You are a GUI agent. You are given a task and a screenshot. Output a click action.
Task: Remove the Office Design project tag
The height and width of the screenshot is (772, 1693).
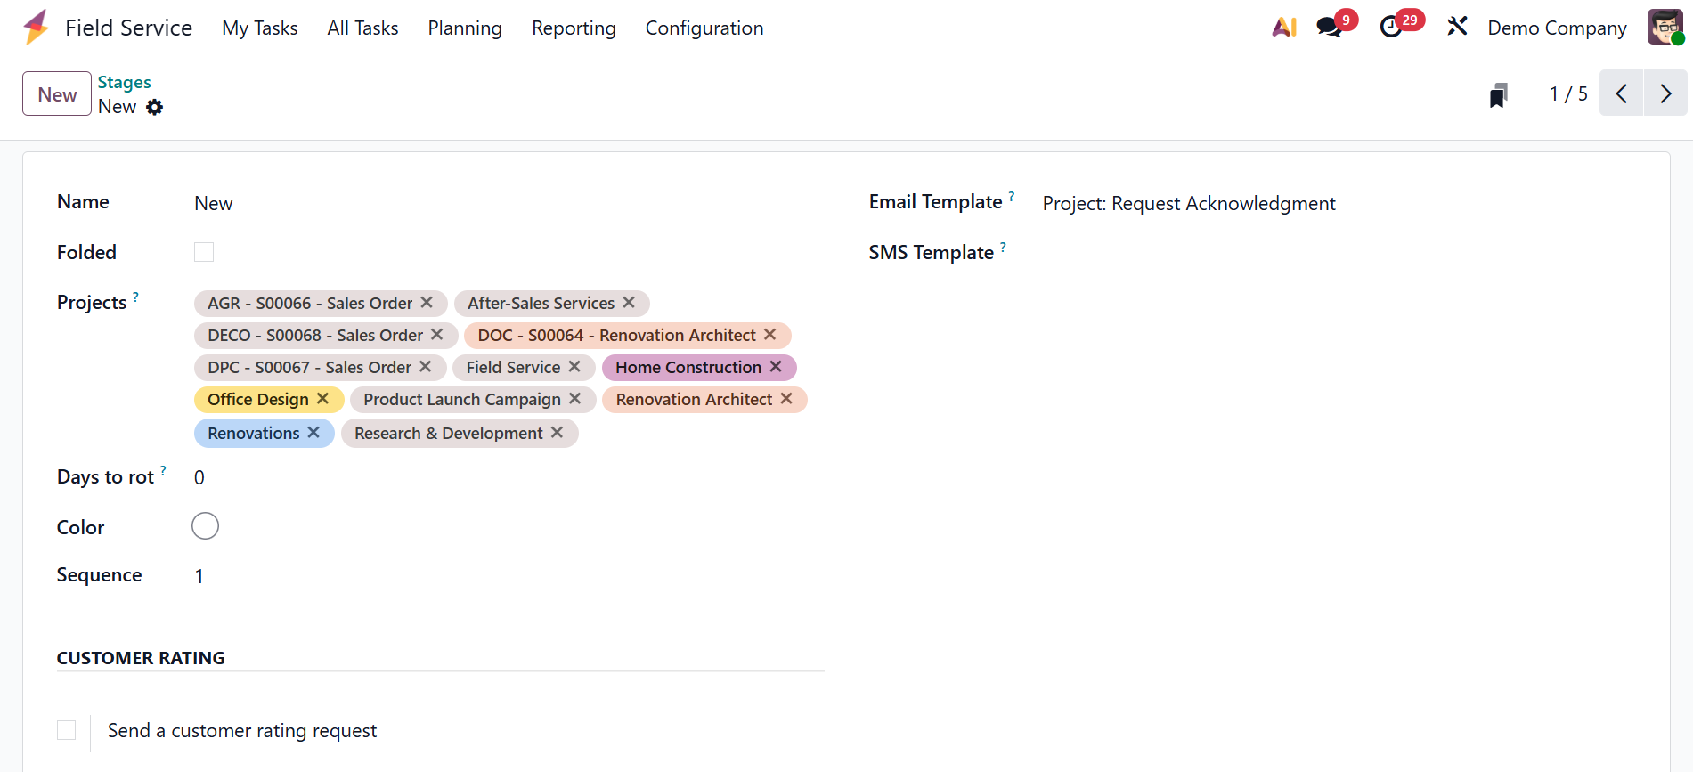(x=323, y=399)
